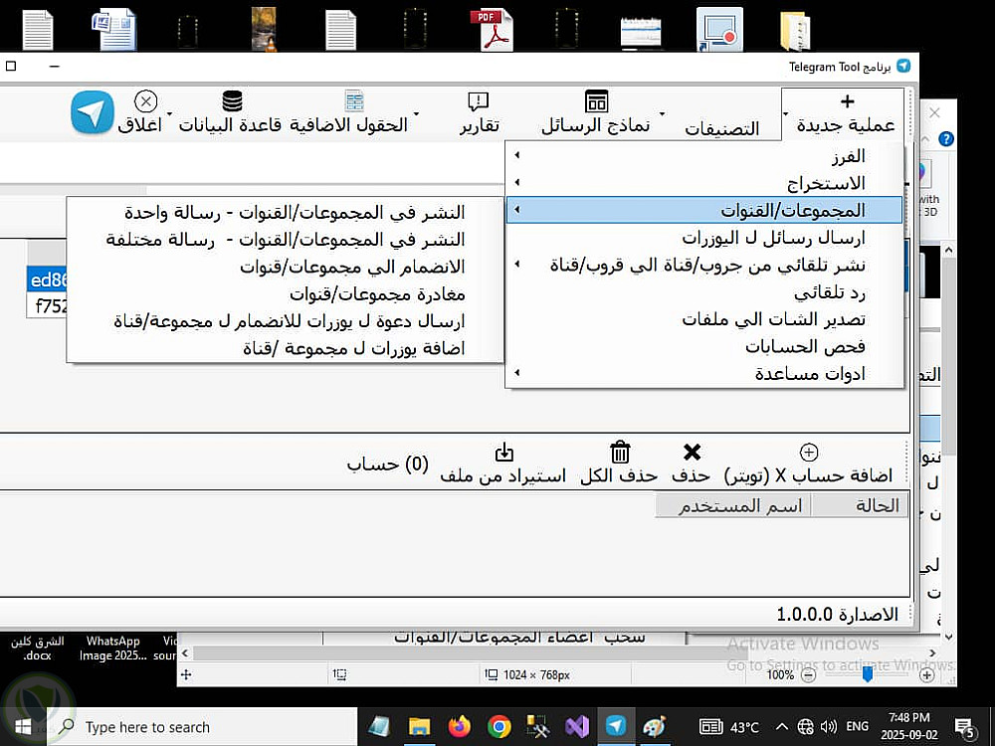Expand dropdown arrow beside نماذج الرسائل
The height and width of the screenshot is (746, 995).
[x=662, y=114]
